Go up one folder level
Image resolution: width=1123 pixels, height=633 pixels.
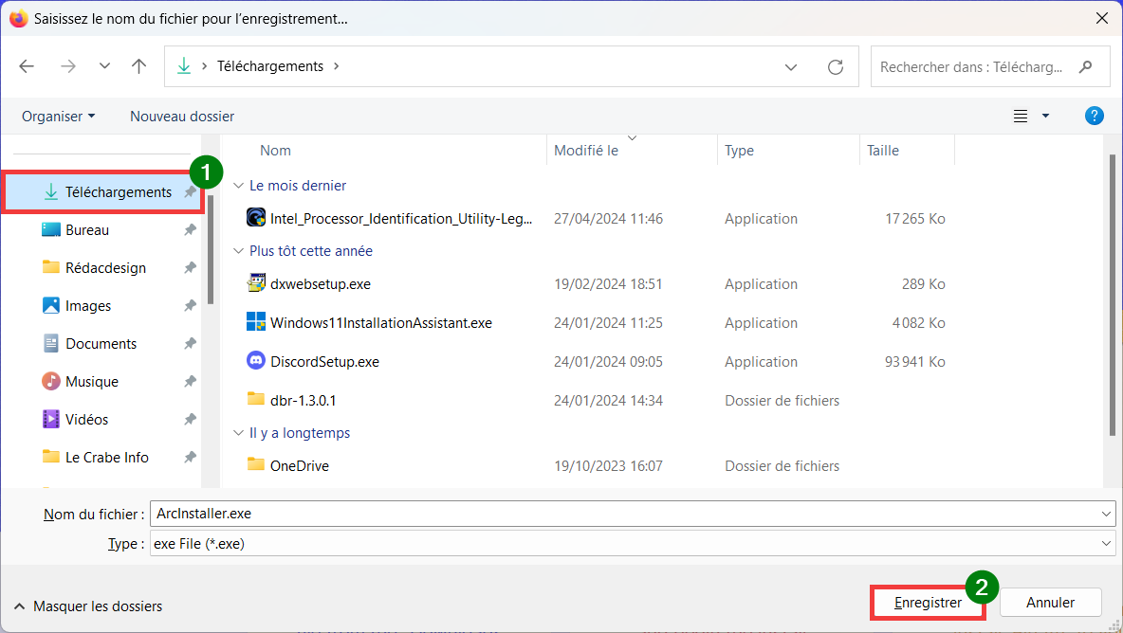coord(139,66)
